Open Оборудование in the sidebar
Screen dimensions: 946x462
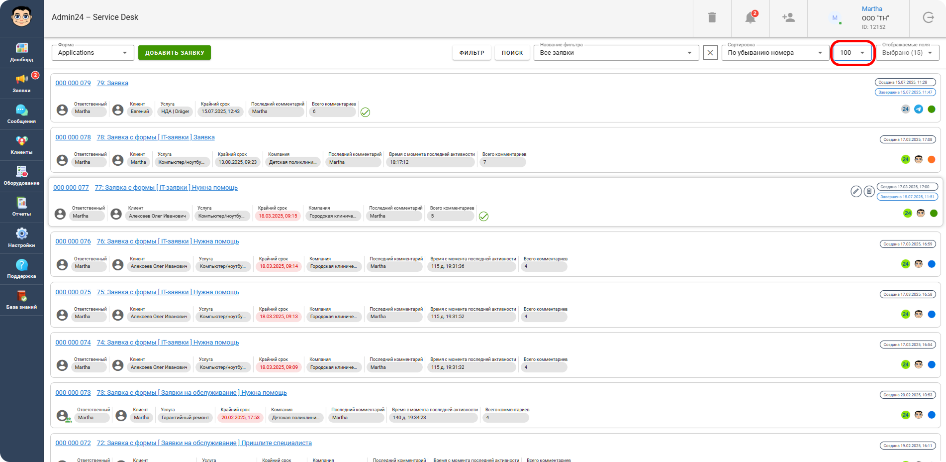(21, 176)
